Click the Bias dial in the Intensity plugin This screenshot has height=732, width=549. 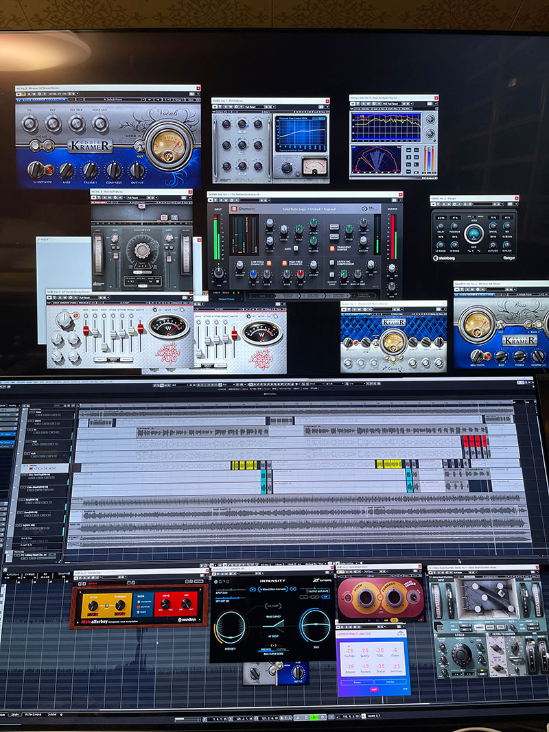click(x=315, y=625)
